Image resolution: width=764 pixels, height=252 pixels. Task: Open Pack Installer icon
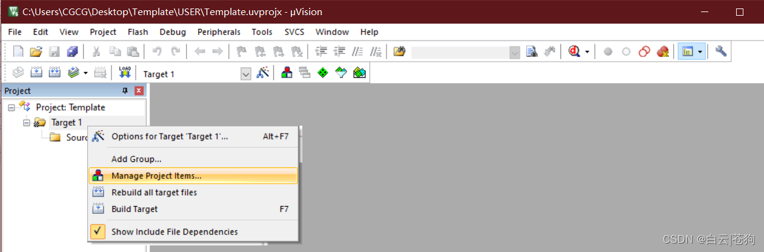pos(359,73)
